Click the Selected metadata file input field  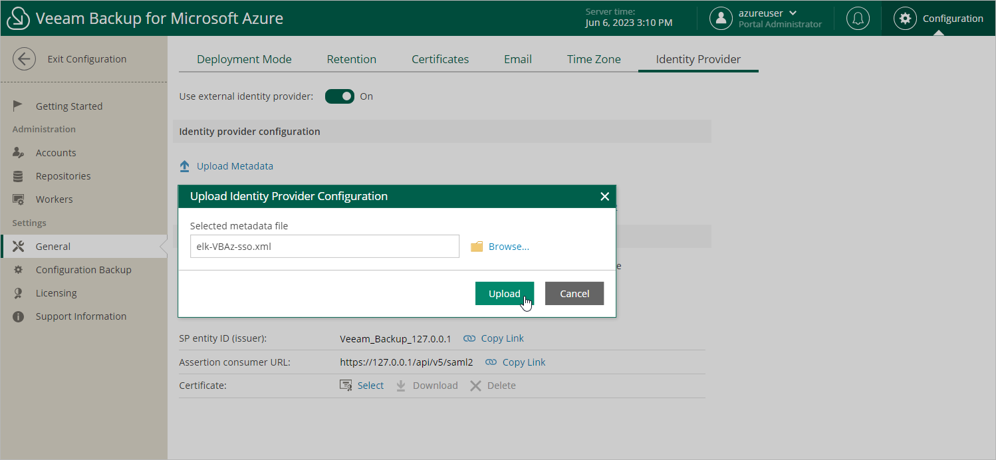tap(324, 246)
